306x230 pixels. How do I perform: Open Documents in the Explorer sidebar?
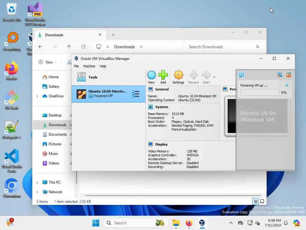click(x=58, y=134)
